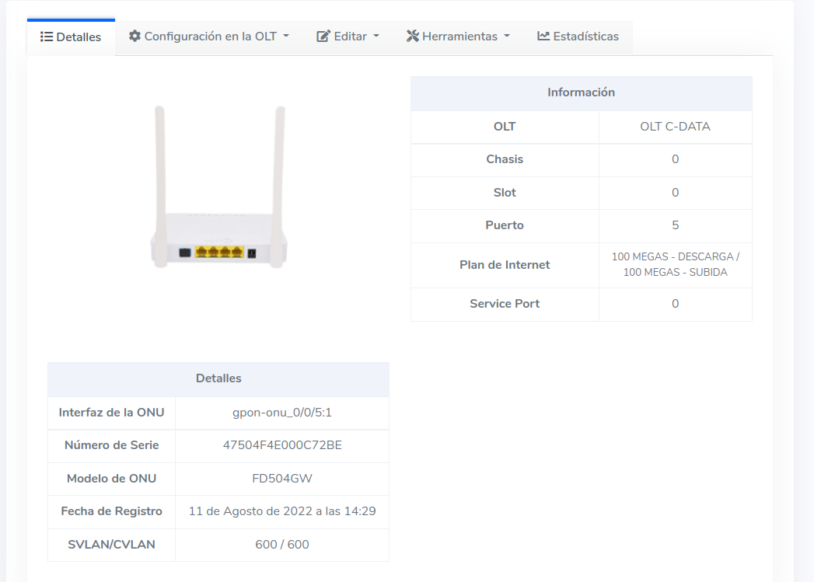Click the chart icon beside Estadísticas

[543, 37]
